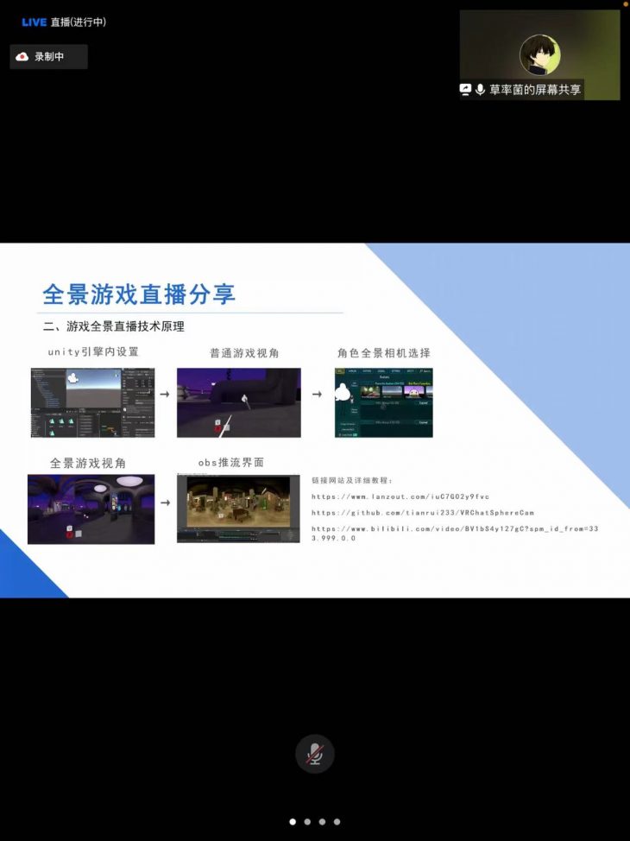630x841 pixels.
Task: Click the 全景游戏视角 panoramic view image
Action: pyautogui.click(x=91, y=509)
